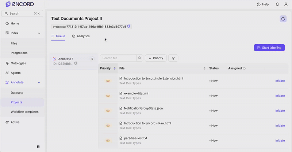Click file name Introduction to Encord - Raw.html

[x=147, y=123]
